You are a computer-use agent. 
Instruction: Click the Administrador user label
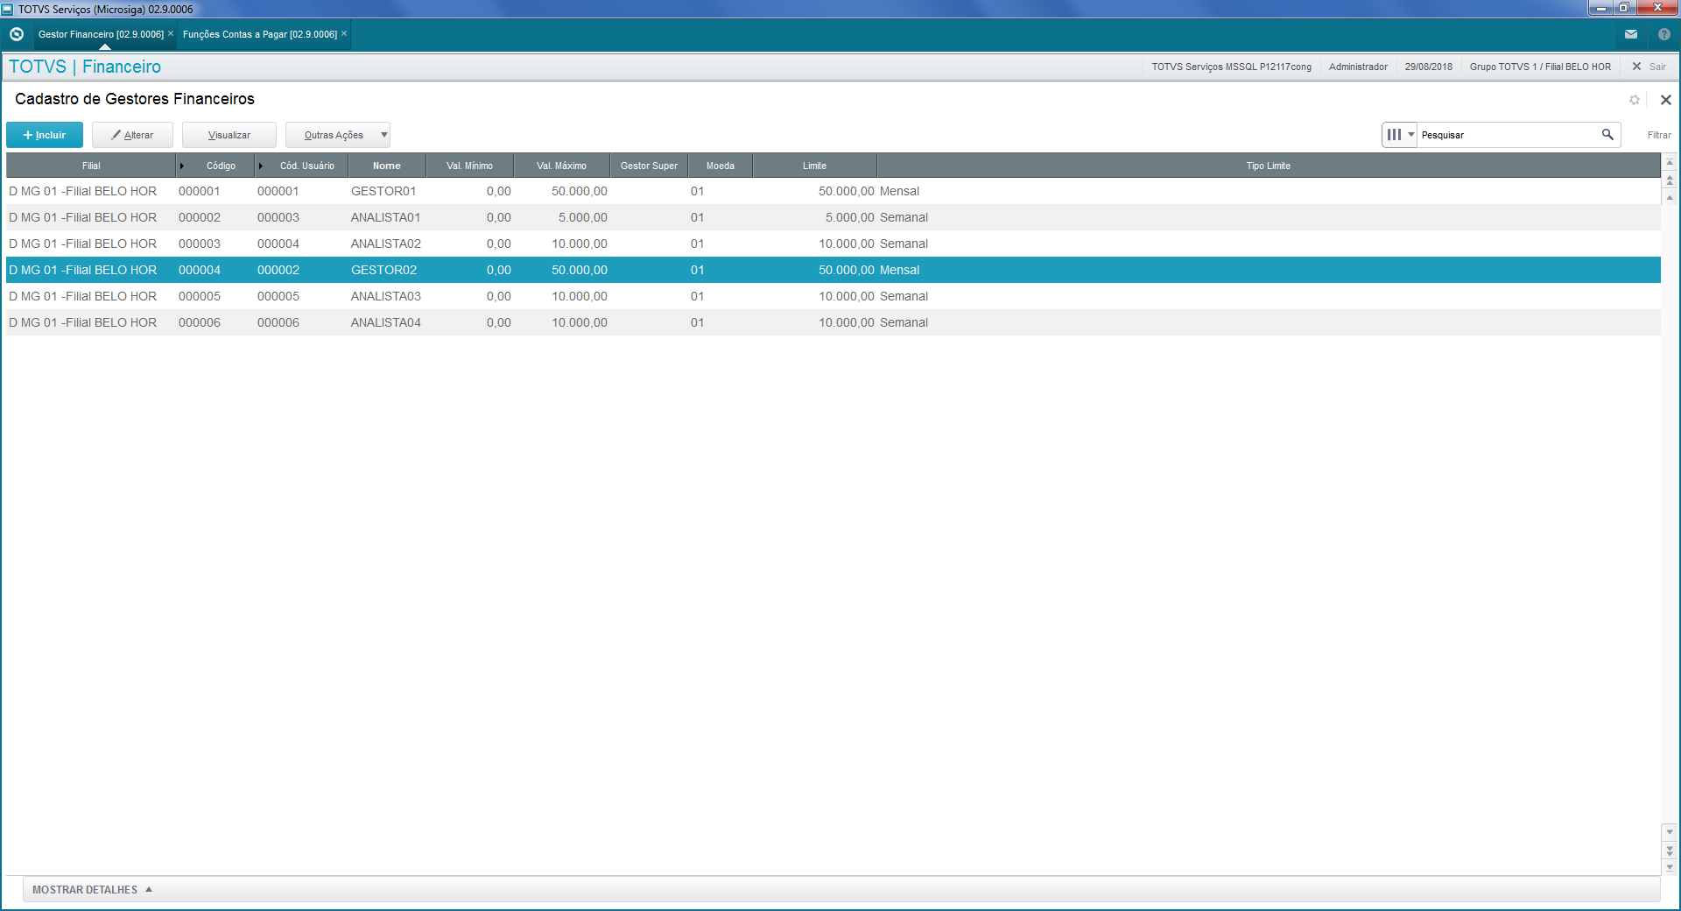[x=1358, y=67]
